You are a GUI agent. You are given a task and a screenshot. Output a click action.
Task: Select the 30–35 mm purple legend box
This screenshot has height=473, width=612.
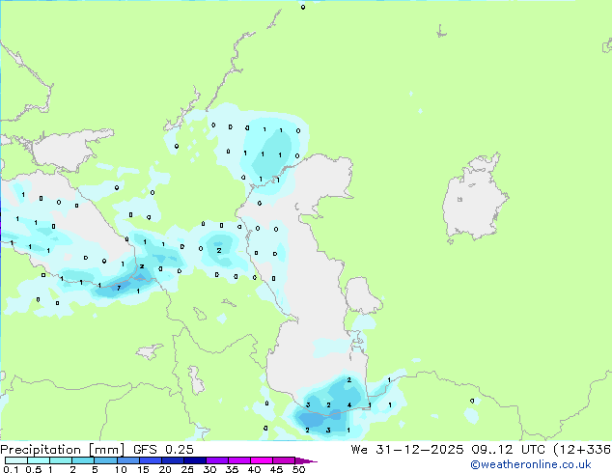click(217, 460)
